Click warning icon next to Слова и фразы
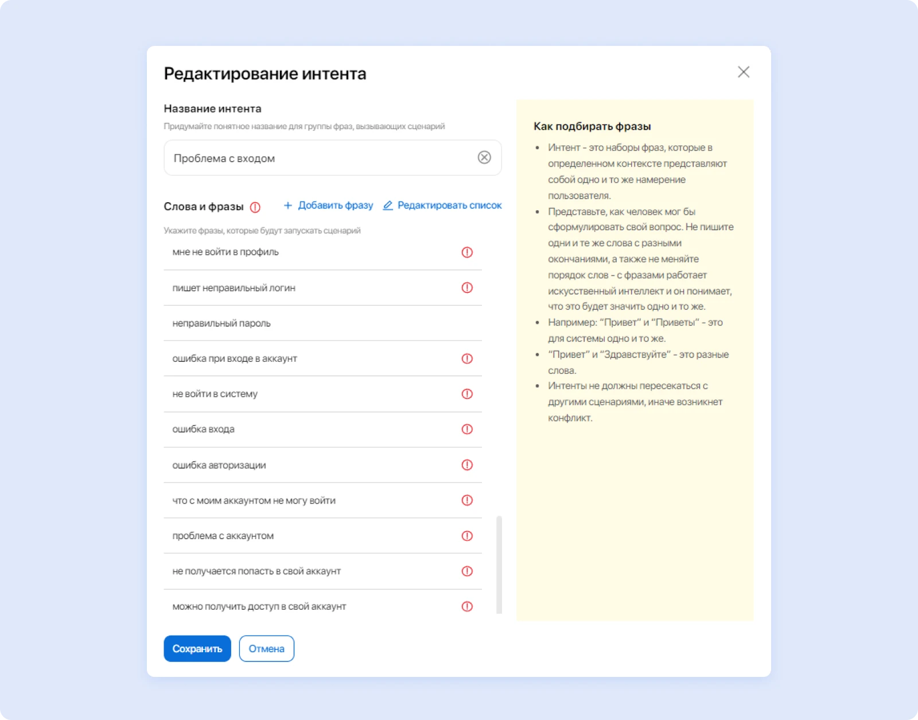The height and width of the screenshot is (720, 918). tap(255, 207)
